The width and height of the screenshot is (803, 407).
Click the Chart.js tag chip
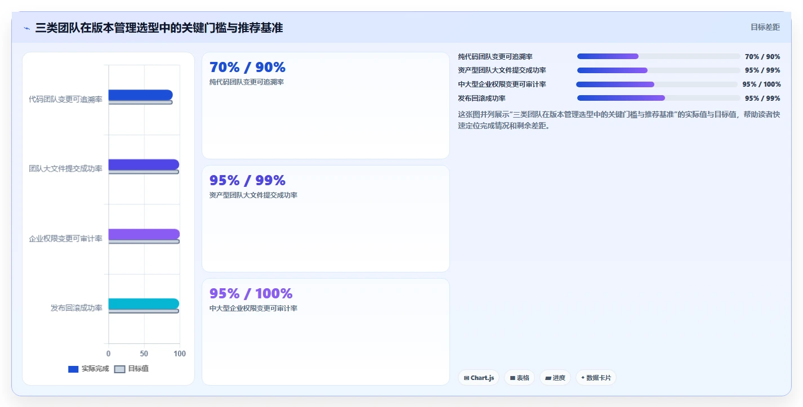point(479,378)
